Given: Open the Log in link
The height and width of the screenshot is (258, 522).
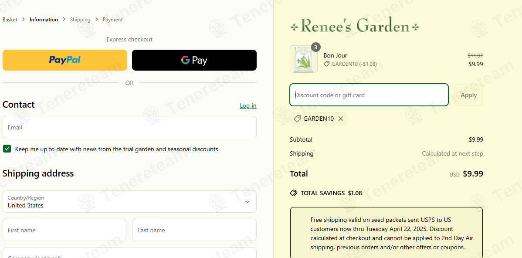Looking at the screenshot, I should (x=248, y=105).
